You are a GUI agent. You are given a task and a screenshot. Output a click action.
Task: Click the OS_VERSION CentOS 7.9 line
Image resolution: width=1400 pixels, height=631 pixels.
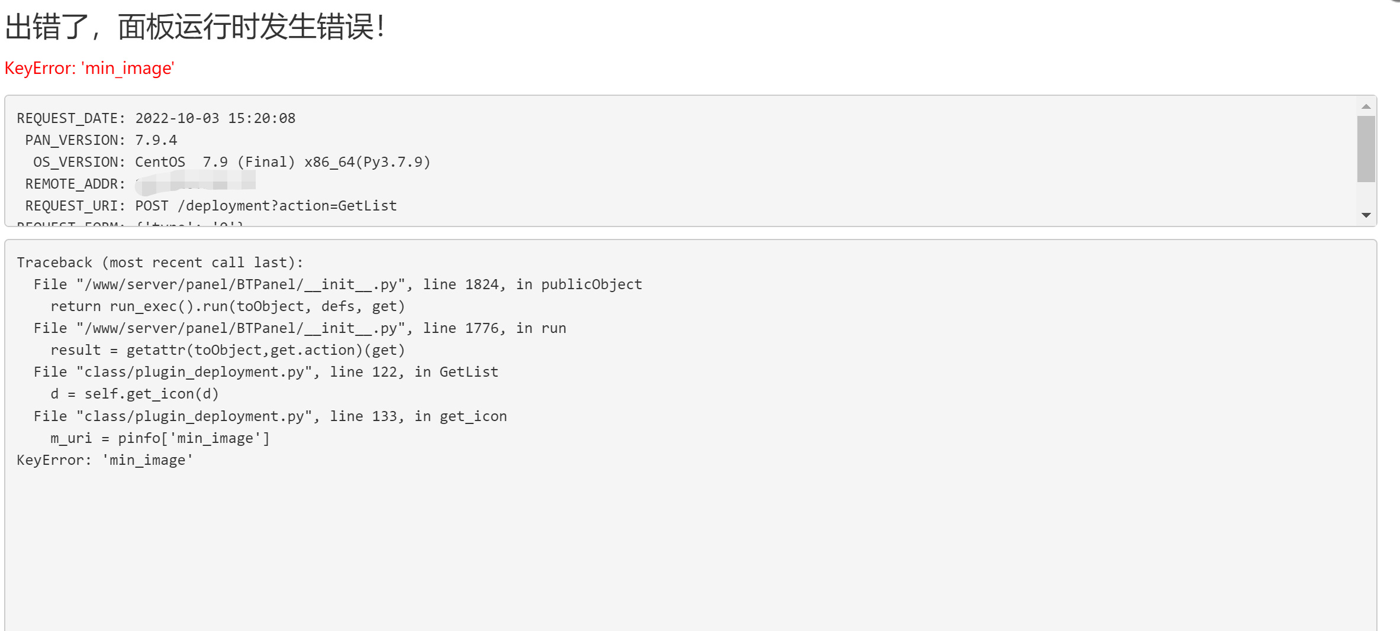(231, 162)
